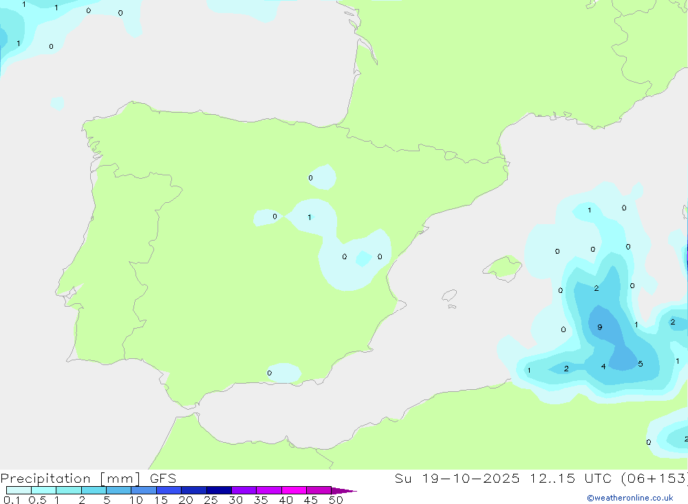688x504 pixels.
Task: Click the Mallorca island on the map
Action: pyautogui.click(x=503, y=267)
